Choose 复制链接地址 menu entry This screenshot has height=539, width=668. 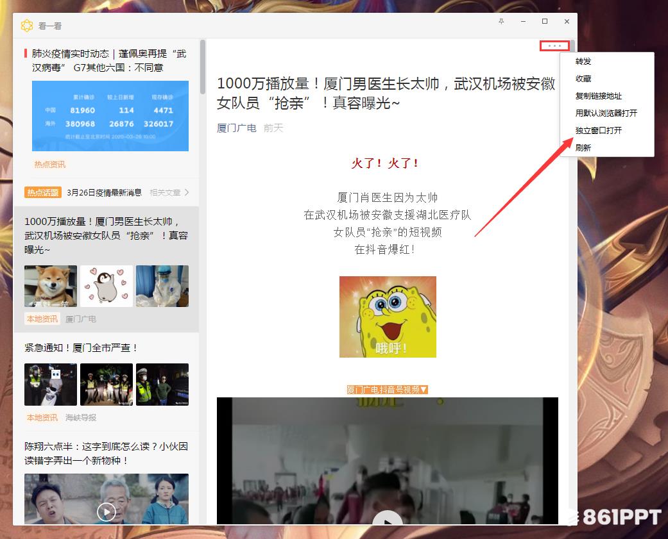coord(599,95)
